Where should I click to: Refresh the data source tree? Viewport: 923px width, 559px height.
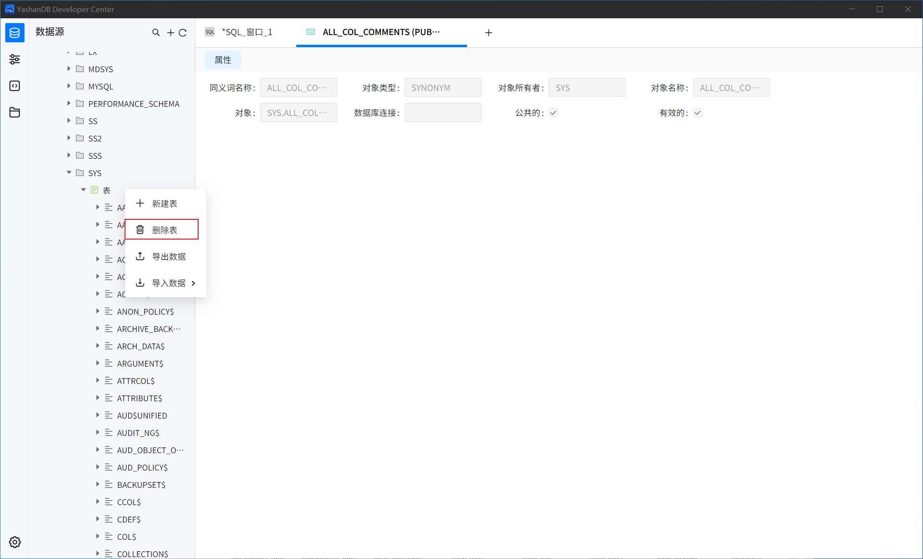(183, 33)
